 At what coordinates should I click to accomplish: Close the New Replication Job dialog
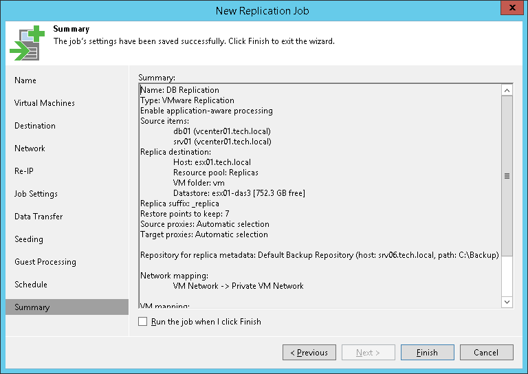click(509, 10)
